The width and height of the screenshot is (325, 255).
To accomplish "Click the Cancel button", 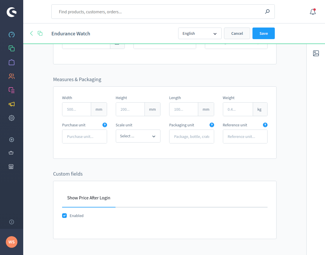I will pyautogui.click(x=237, y=33).
